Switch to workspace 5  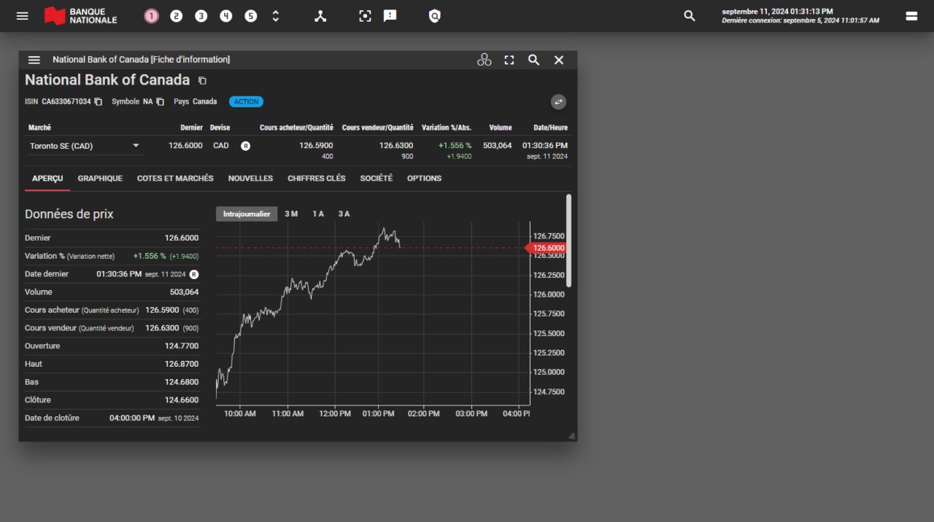(x=250, y=16)
